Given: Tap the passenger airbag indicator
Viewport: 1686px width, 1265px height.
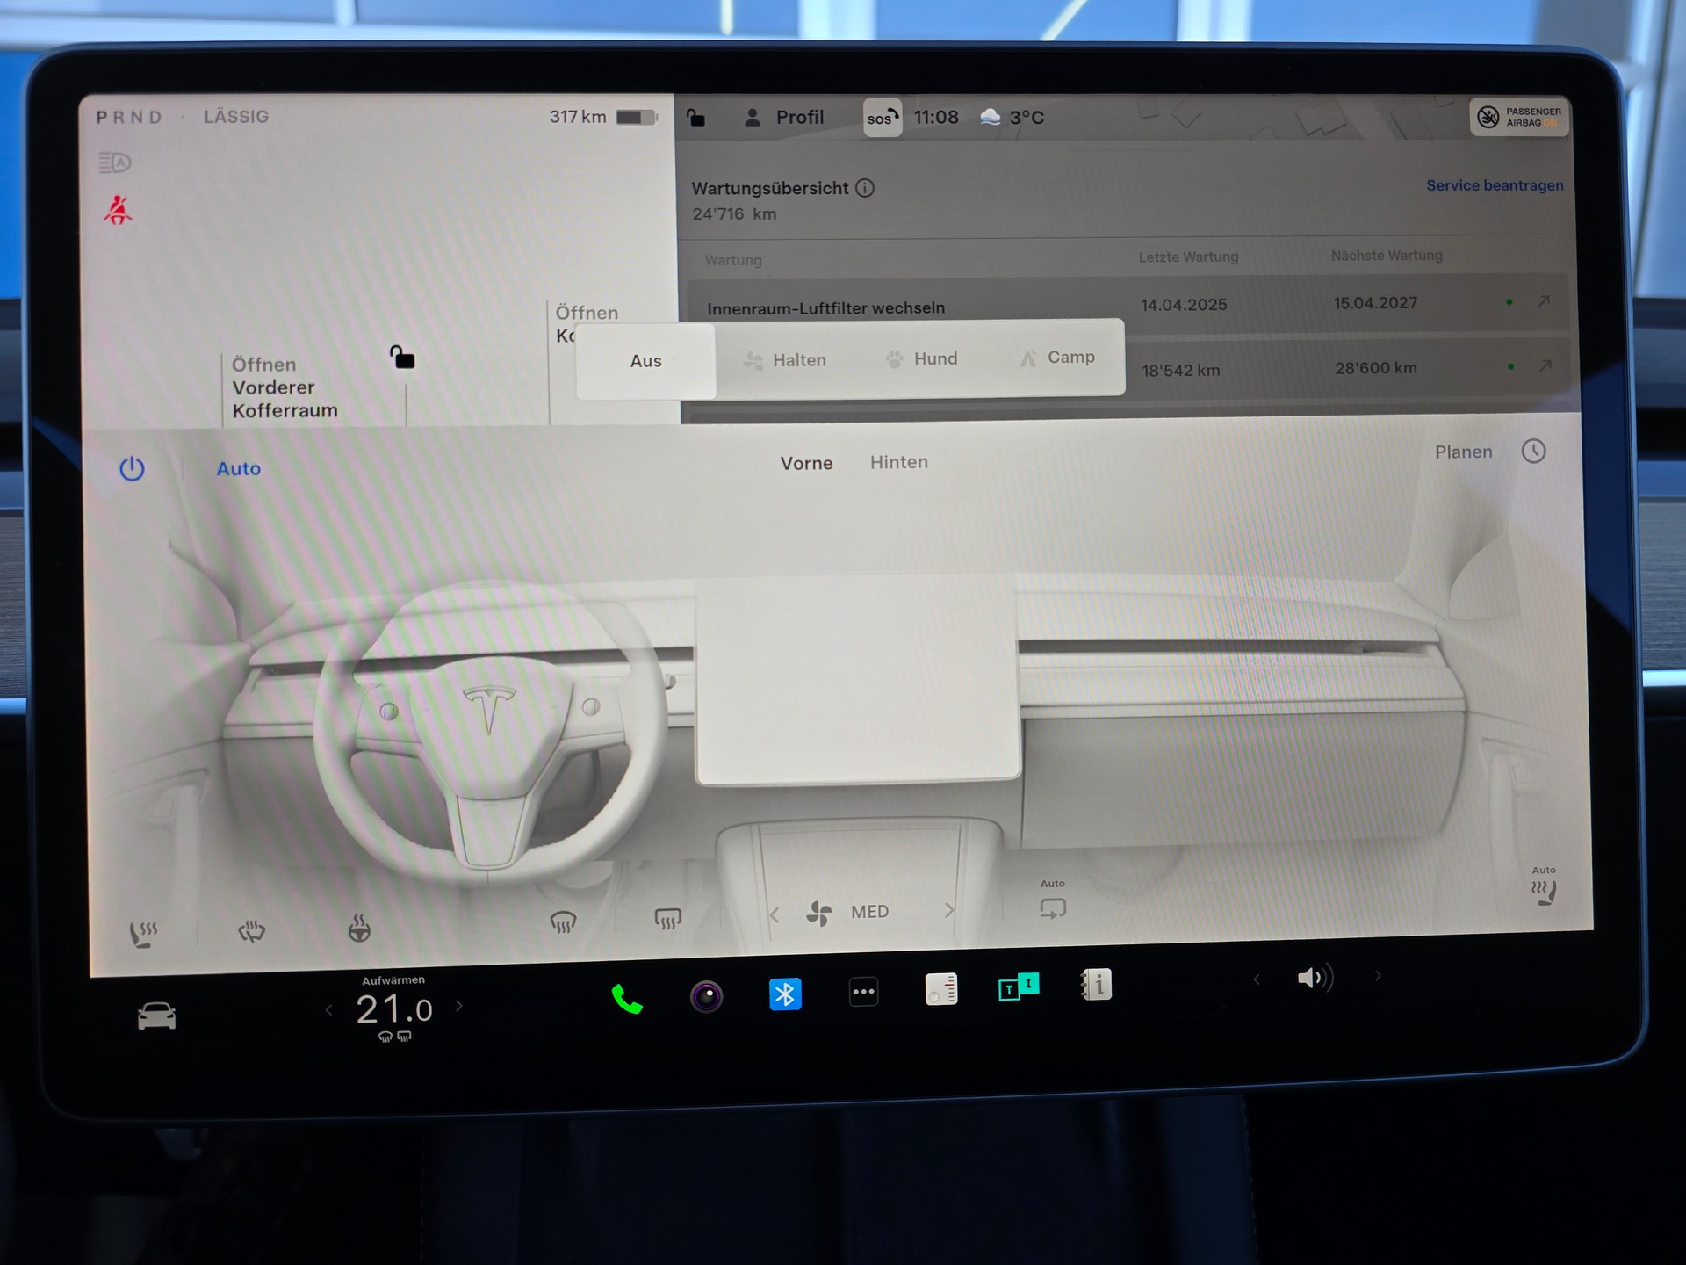Looking at the screenshot, I should click(x=1520, y=117).
